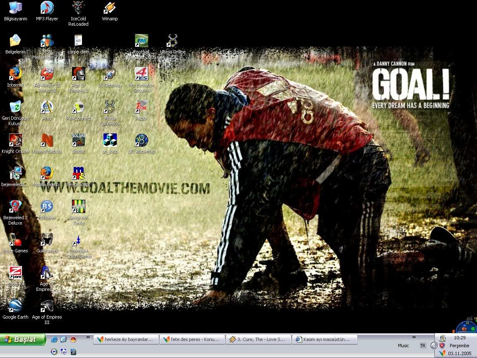Click the Show Desktop Quick Launch icon
Screen dimensions: 477x358
(x=63, y=339)
